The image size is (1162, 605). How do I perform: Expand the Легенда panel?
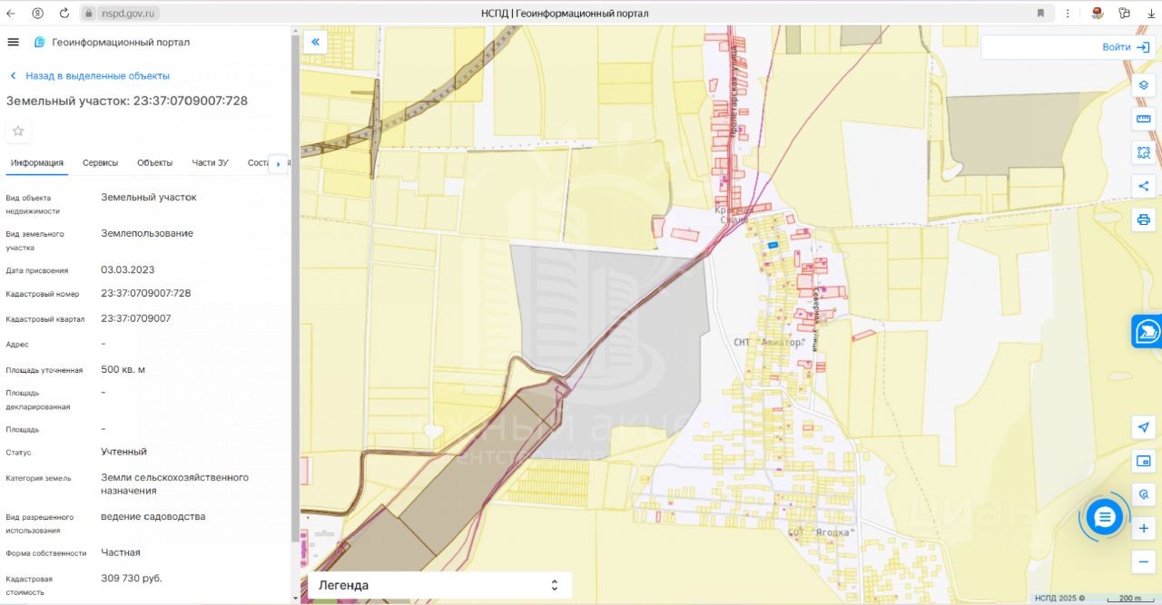[x=439, y=585]
